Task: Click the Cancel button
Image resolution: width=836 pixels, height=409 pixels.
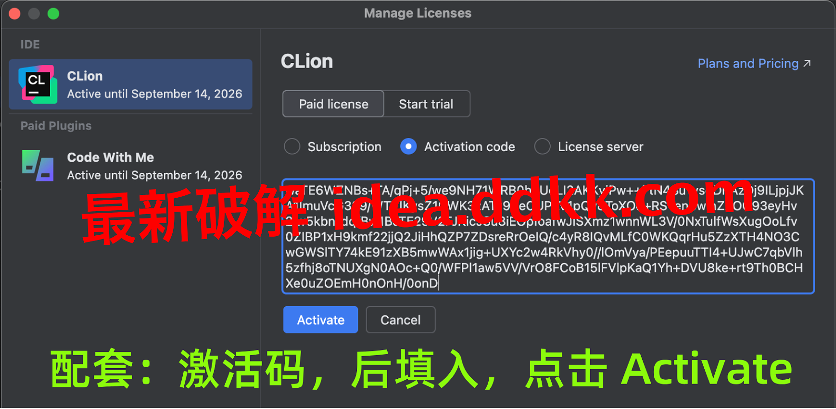Action: pos(401,320)
